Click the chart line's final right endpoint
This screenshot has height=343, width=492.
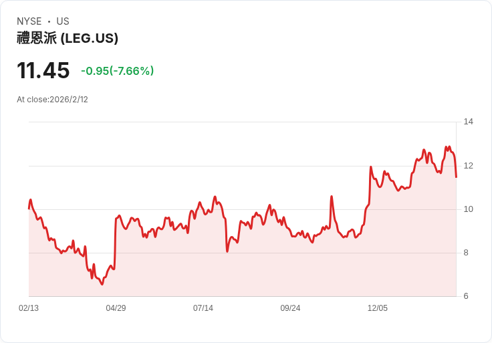tap(456, 177)
